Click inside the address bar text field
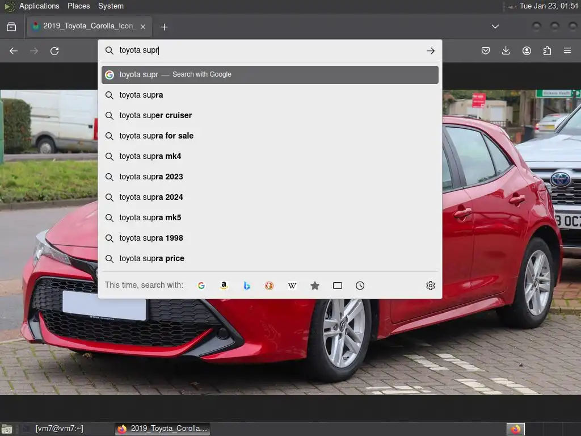 [x=270, y=51]
